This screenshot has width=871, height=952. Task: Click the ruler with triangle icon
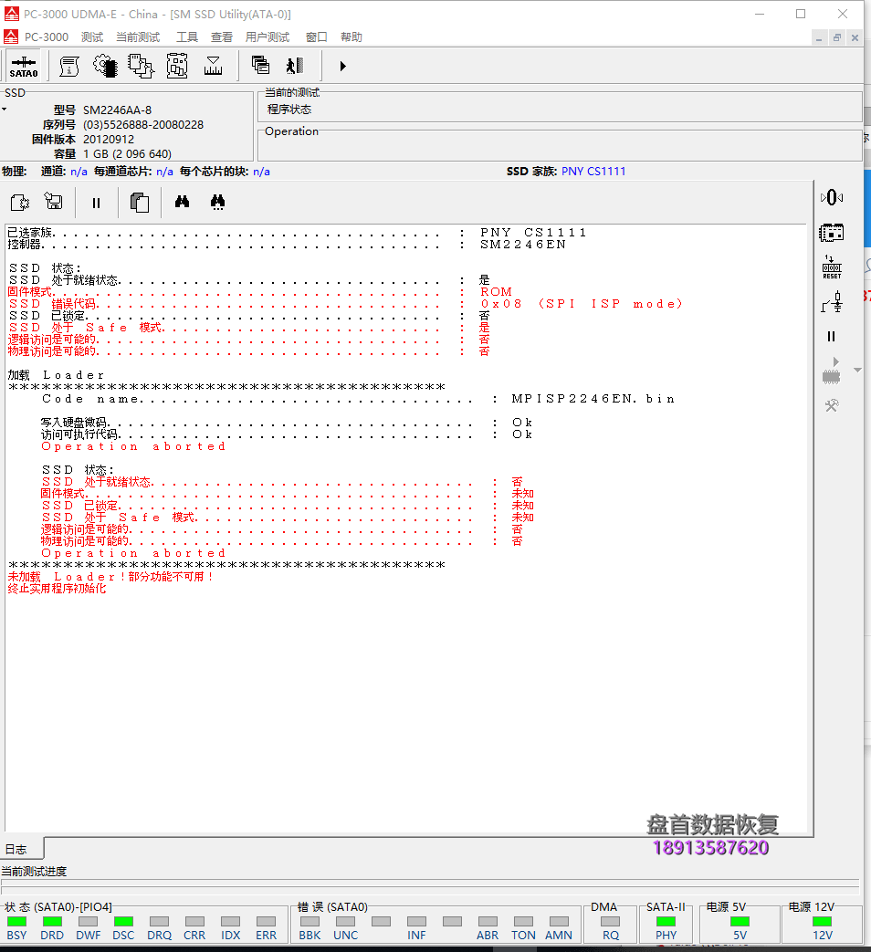point(214,67)
